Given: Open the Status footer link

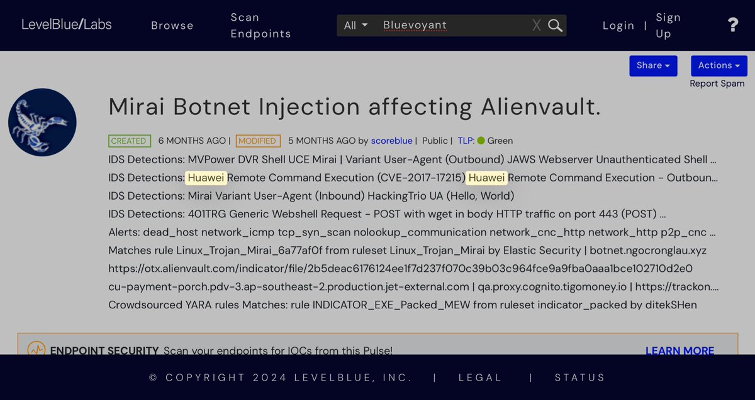Looking at the screenshot, I should 579,377.
